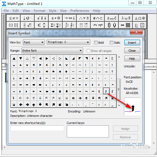The width and height of the screenshot is (157, 157).
Task: Open the Wingdings 3 font dropdown
Action: point(68,42)
